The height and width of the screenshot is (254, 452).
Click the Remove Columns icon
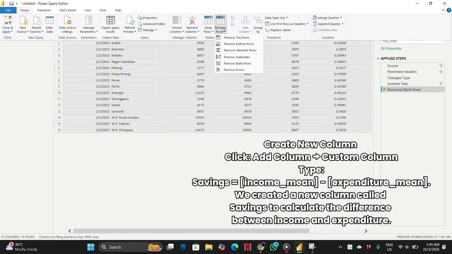192,20
